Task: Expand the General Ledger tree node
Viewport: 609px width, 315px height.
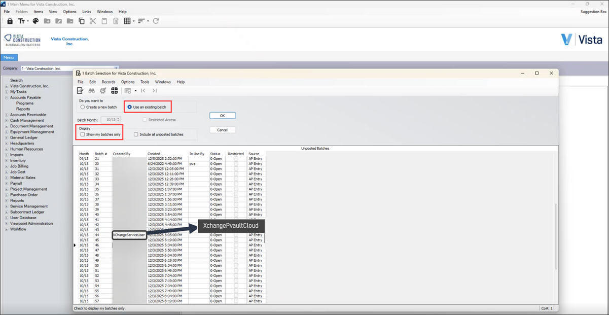Action: tap(7, 137)
